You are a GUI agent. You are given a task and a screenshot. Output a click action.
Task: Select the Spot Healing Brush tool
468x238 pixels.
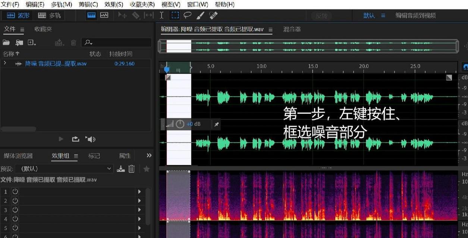213,15
